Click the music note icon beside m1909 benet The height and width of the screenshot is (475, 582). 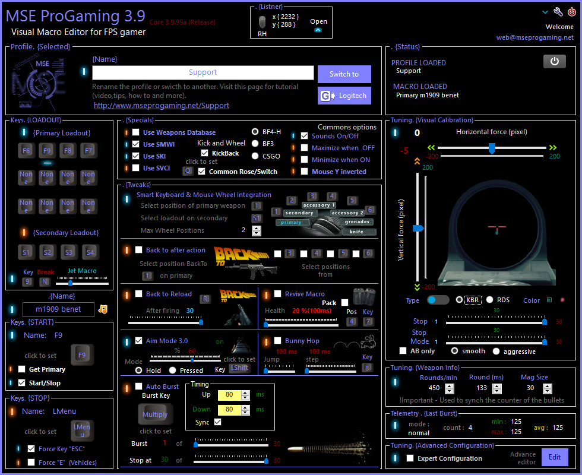tap(103, 309)
